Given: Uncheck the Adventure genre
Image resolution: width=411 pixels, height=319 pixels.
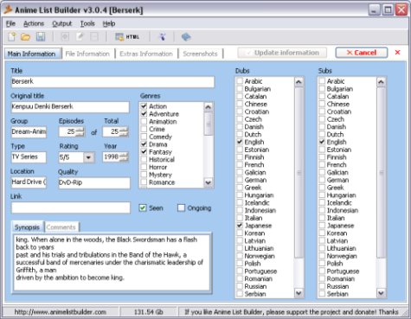Looking at the screenshot, I should click(x=144, y=114).
